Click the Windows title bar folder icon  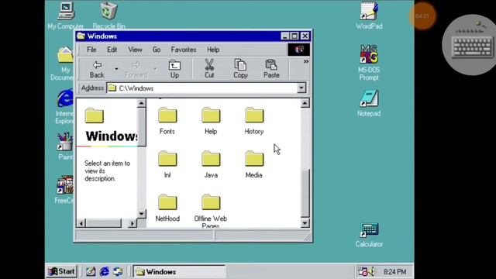point(81,36)
